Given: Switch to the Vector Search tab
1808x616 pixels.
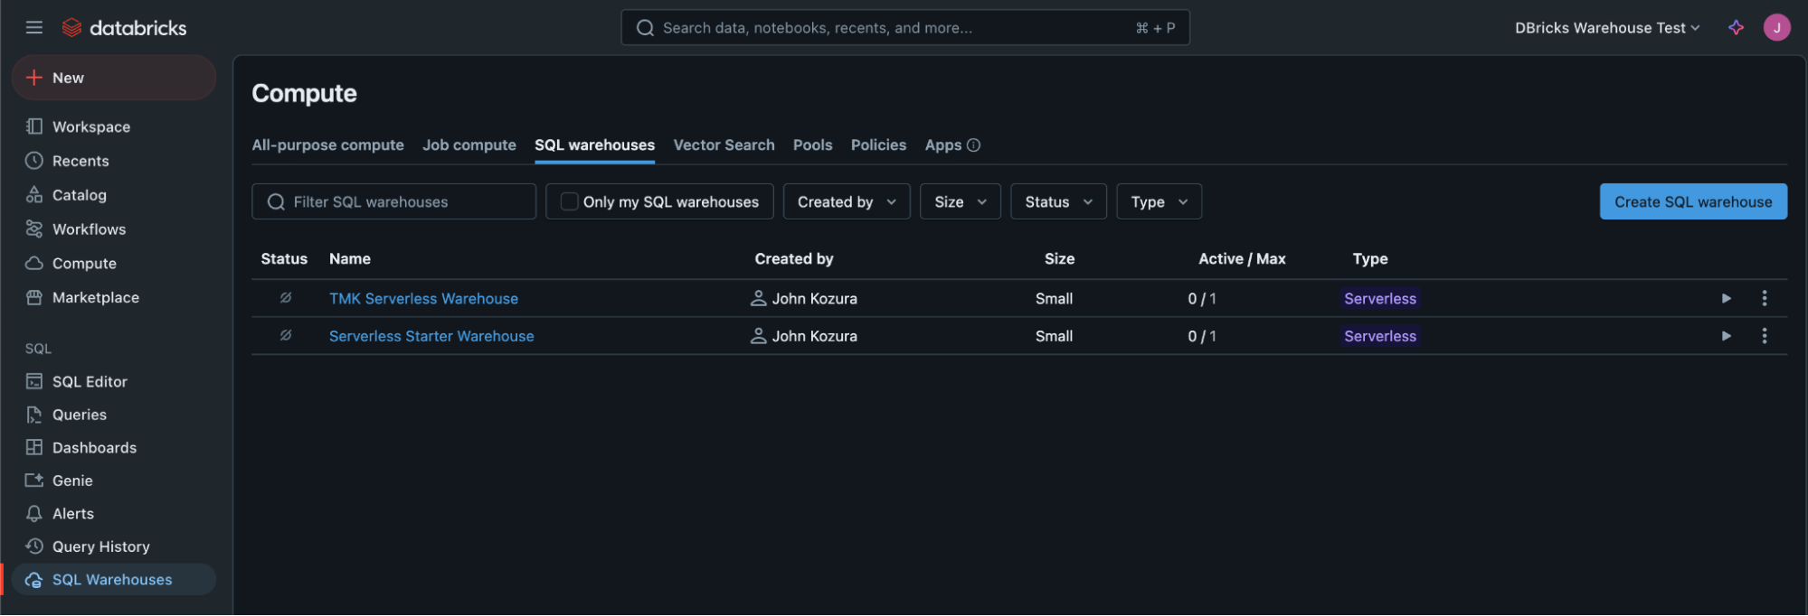Looking at the screenshot, I should pyautogui.click(x=724, y=145).
